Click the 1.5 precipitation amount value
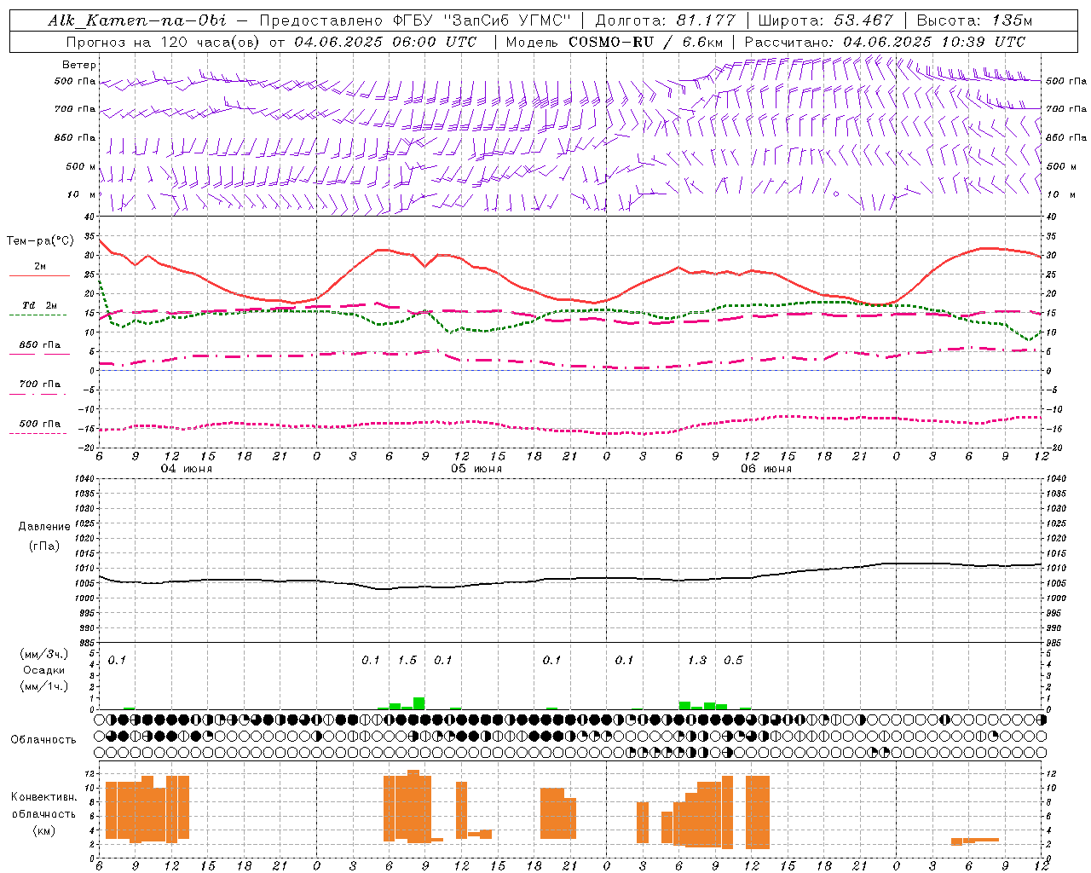Image resolution: width=1091 pixels, height=873 pixels. (407, 661)
